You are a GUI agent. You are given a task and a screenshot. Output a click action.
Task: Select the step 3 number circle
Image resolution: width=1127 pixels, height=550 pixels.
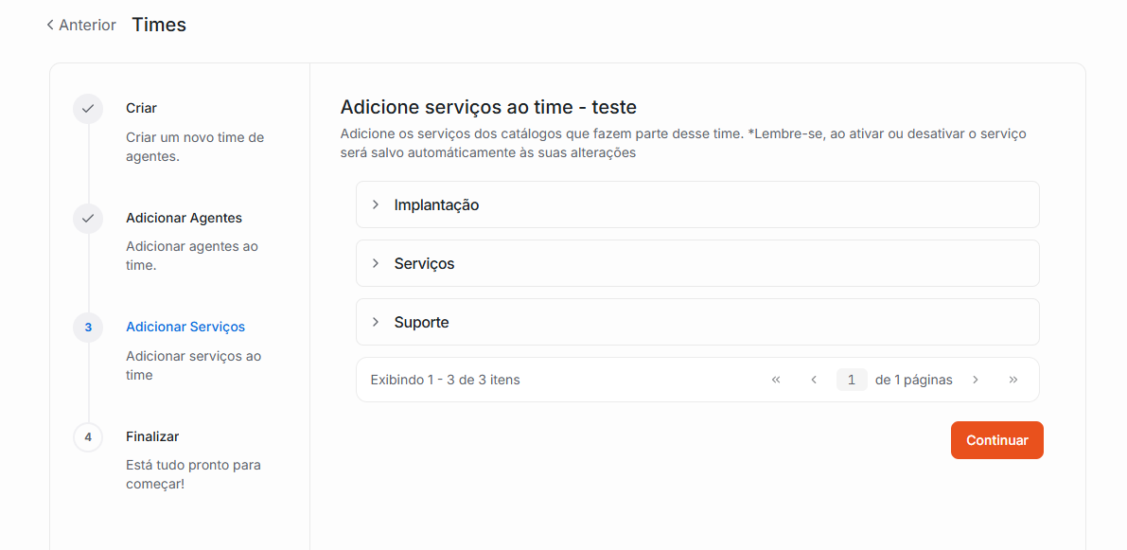tap(88, 328)
